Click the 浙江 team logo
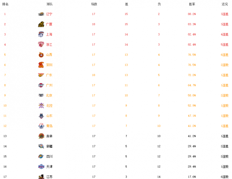This screenshot has width=232, height=179. [x=41, y=44]
